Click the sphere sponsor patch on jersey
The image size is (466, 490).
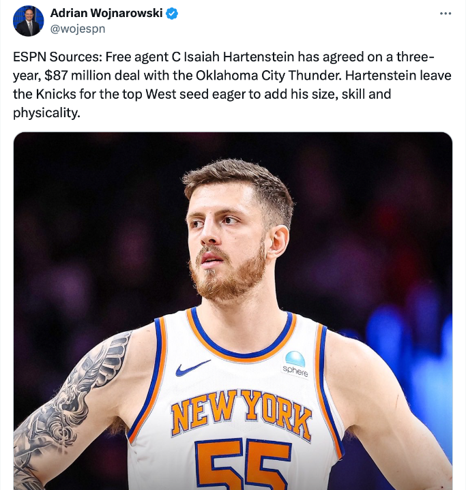click(x=295, y=364)
